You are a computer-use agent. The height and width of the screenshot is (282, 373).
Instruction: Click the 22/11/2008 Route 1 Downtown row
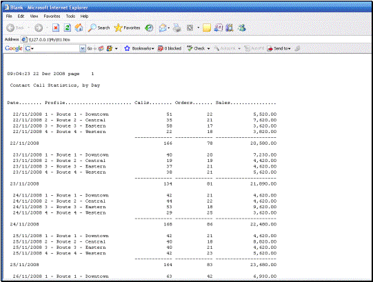(x=145, y=114)
